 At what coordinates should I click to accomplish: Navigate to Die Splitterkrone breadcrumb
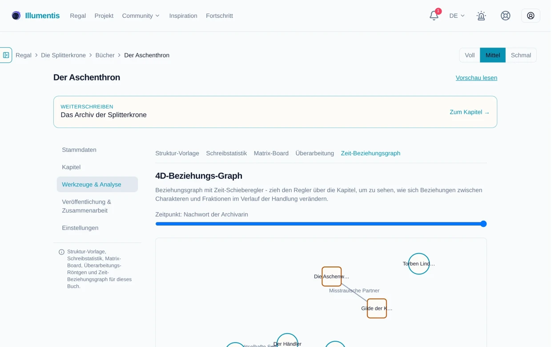tap(63, 55)
